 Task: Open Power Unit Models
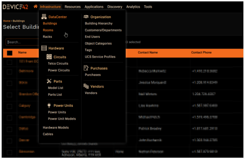click(x=62, y=119)
